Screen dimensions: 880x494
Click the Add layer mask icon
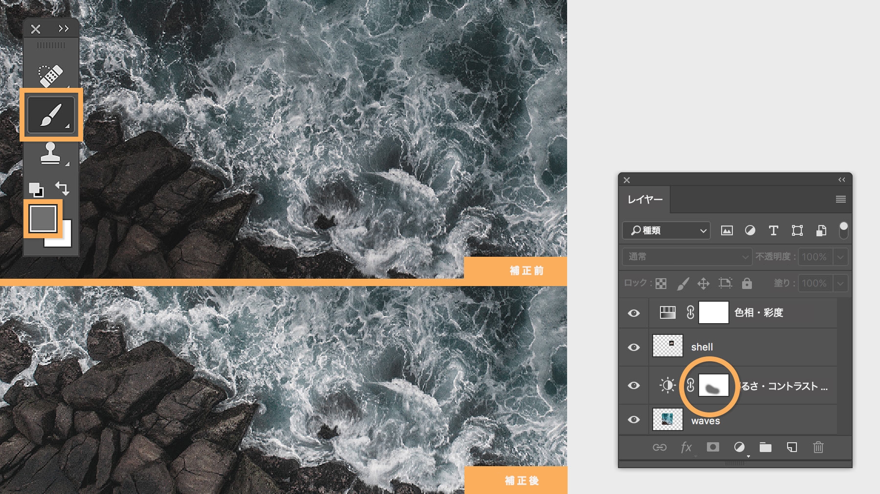pyautogui.click(x=712, y=447)
